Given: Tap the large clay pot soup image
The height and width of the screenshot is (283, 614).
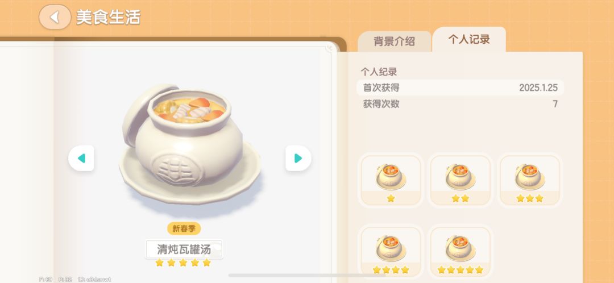Looking at the screenshot, I should (190, 144).
